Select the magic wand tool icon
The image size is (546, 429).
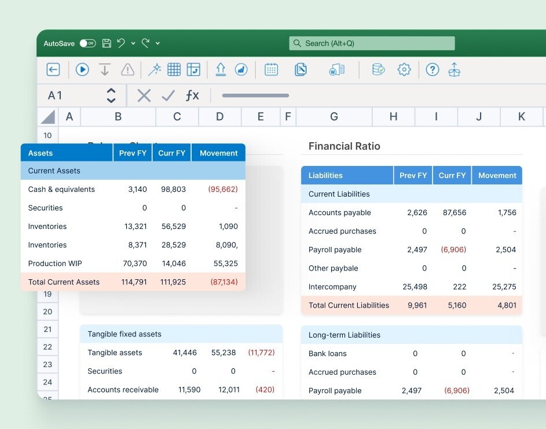pos(155,70)
